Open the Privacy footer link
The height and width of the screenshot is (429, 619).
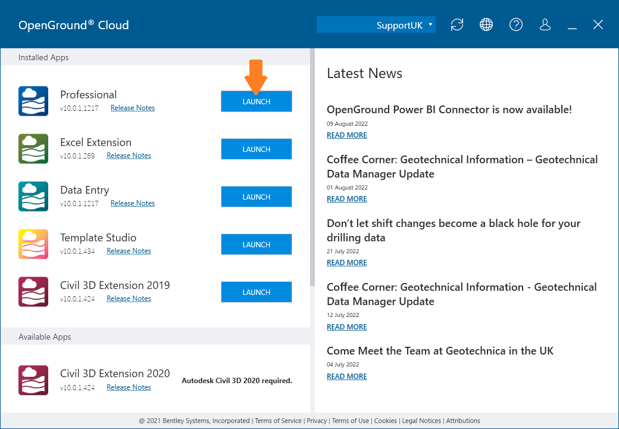point(317,421)
